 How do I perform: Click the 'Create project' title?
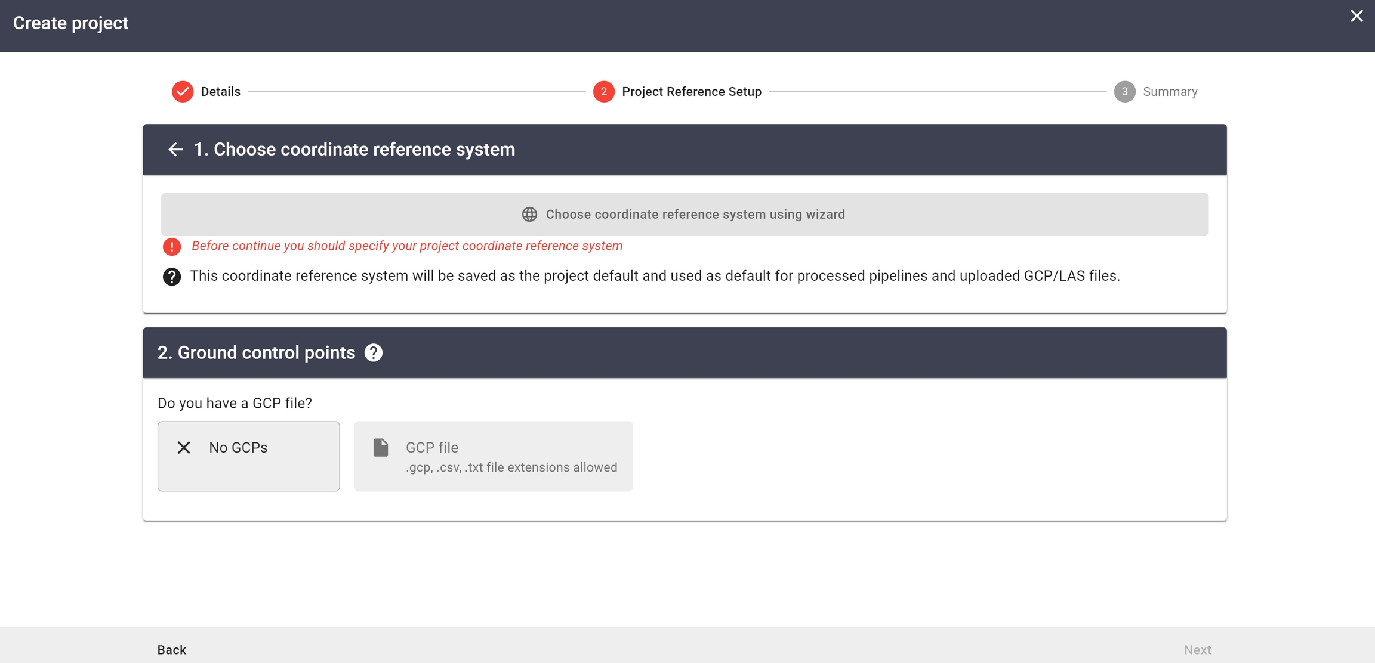point(70,23)
